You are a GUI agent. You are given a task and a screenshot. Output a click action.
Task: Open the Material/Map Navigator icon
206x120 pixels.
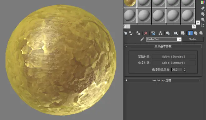(203, 25)
